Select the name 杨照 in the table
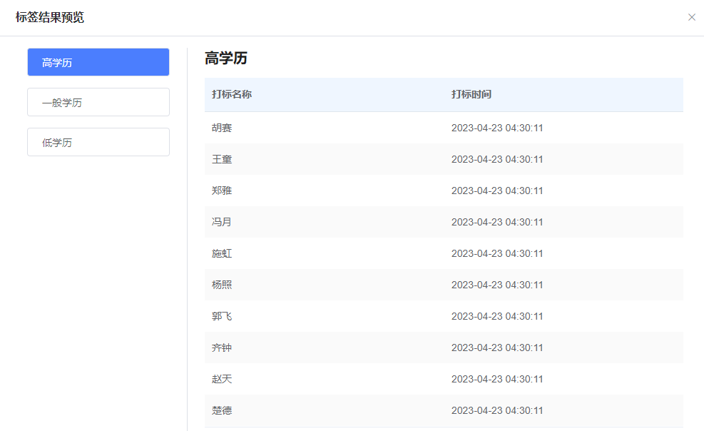Screen dimensions: 704x431 [x=222, y=285]
